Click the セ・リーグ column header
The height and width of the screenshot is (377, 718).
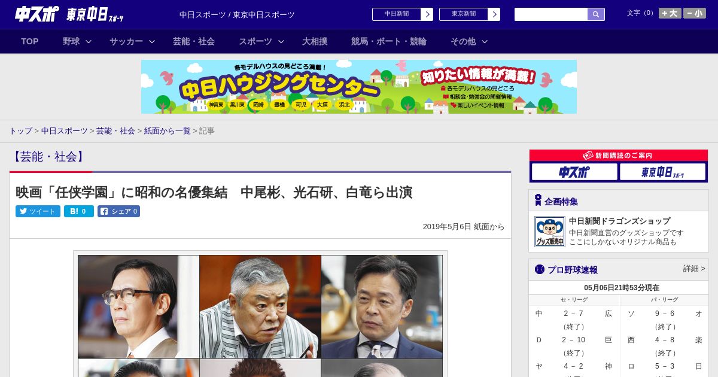(x=574, y=300)
